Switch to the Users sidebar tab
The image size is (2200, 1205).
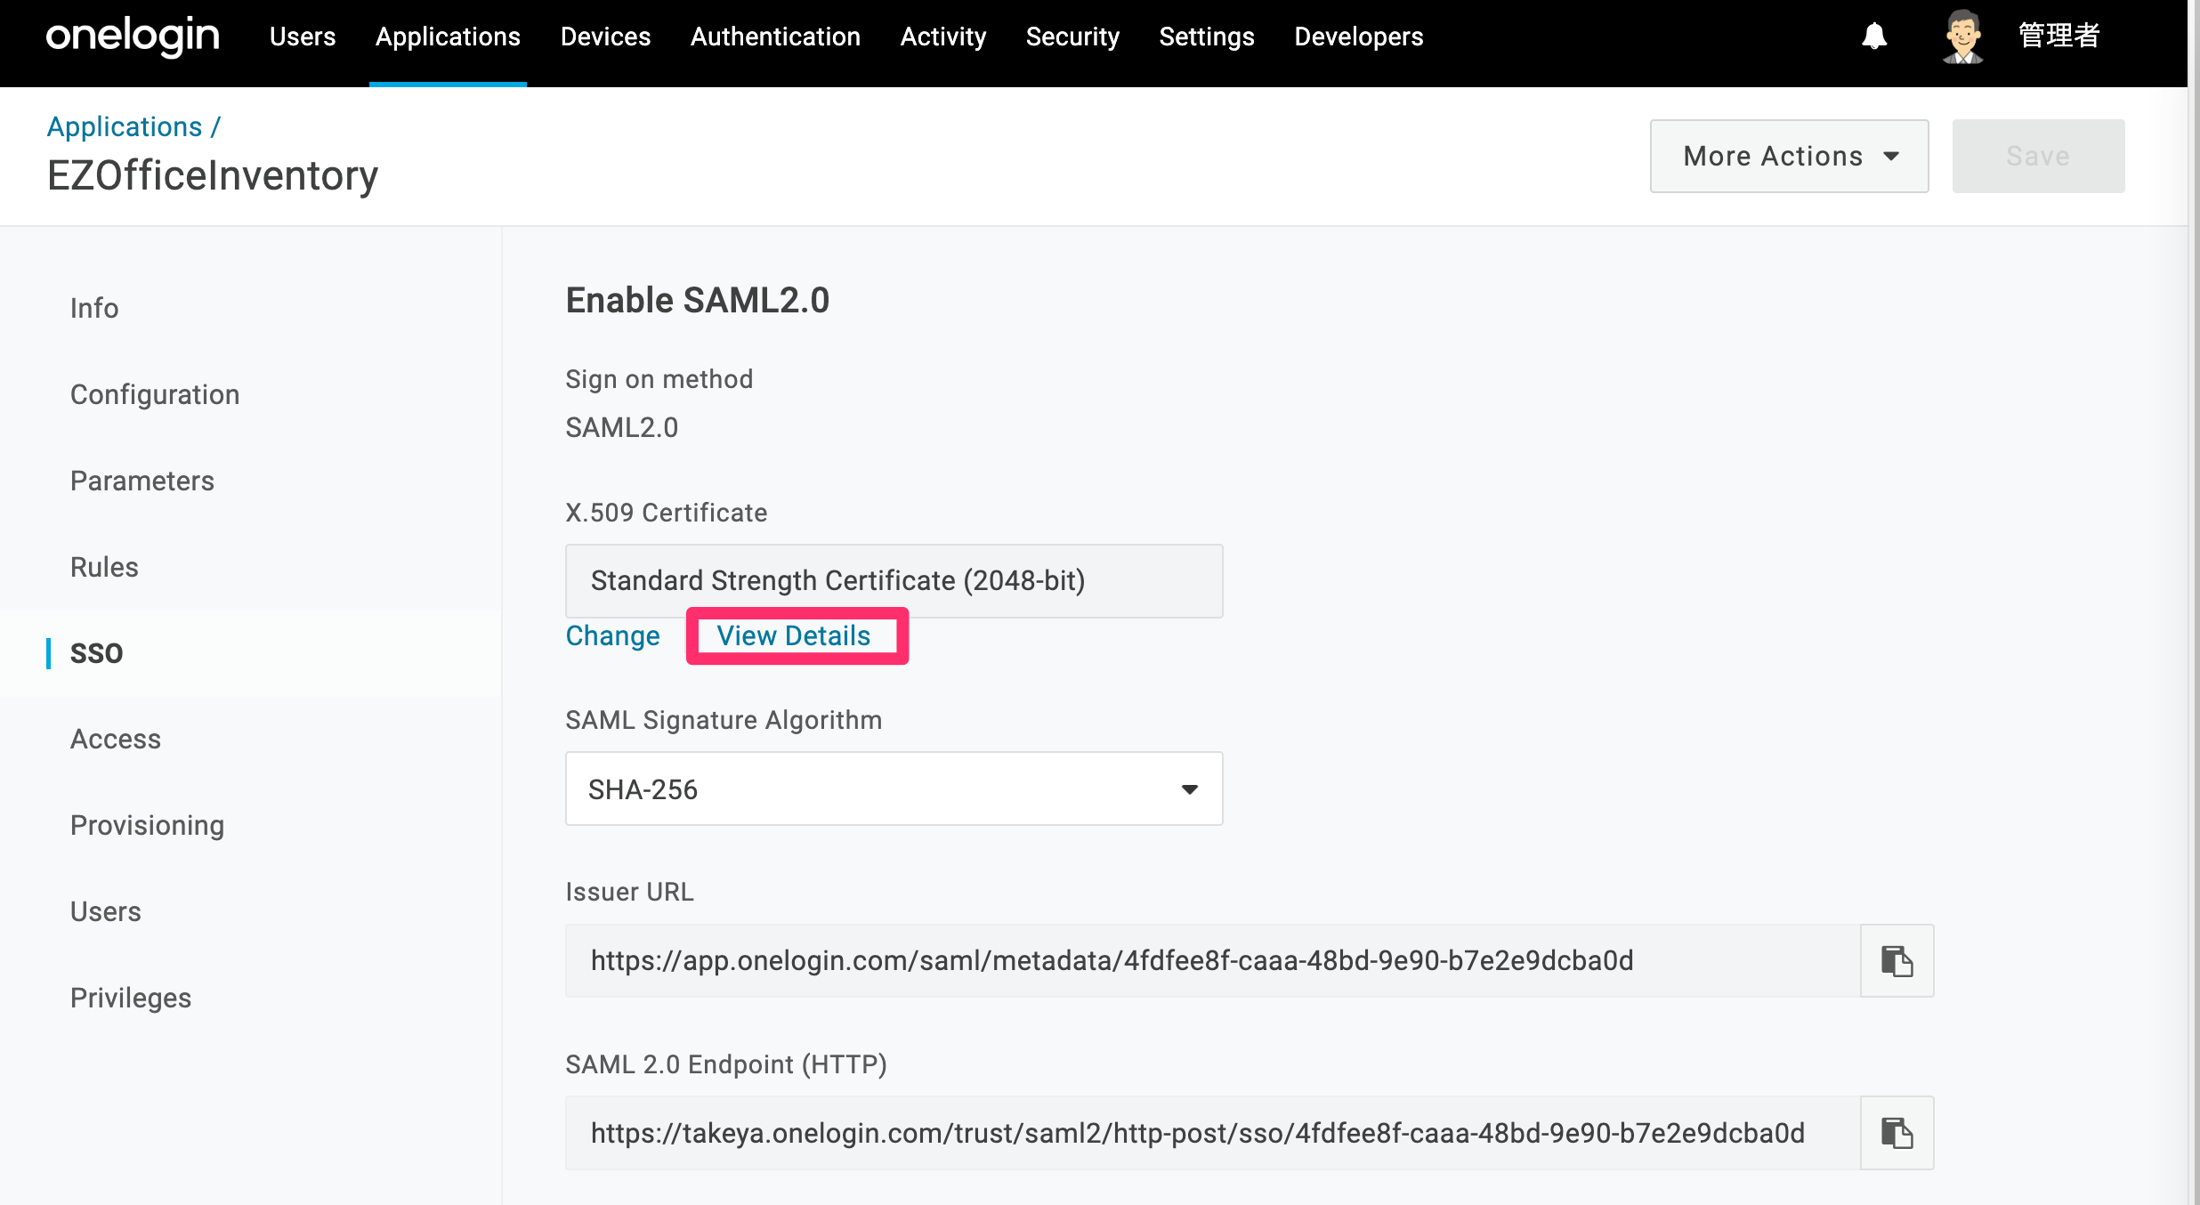click(105, 912)
